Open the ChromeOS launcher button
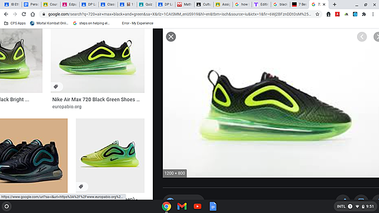379x213 pixels. pyautogui.click(x=7, y=206)
